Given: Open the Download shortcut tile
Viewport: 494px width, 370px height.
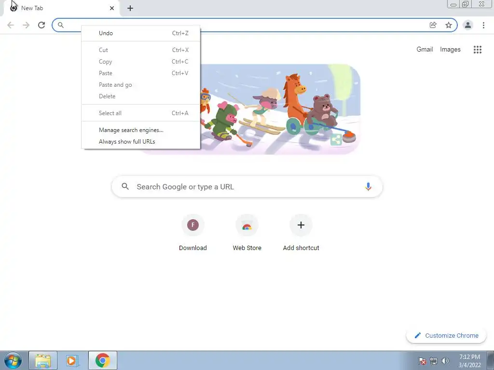Looking at the screenshot, I should (x=193, y=233).
